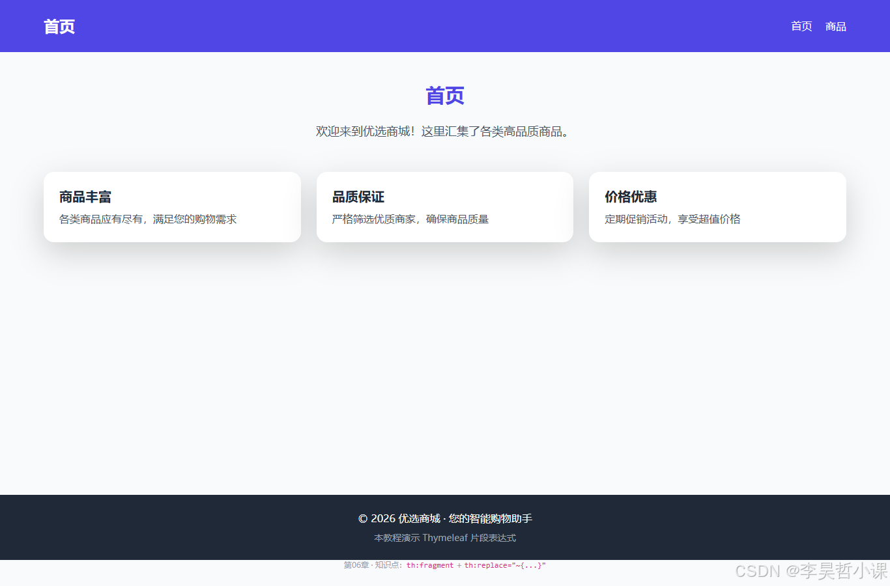Click the description 严格筛选优质商家，确保商品质量
The image size is (890, 586).
pyautogui.click(x=410, y=219)
